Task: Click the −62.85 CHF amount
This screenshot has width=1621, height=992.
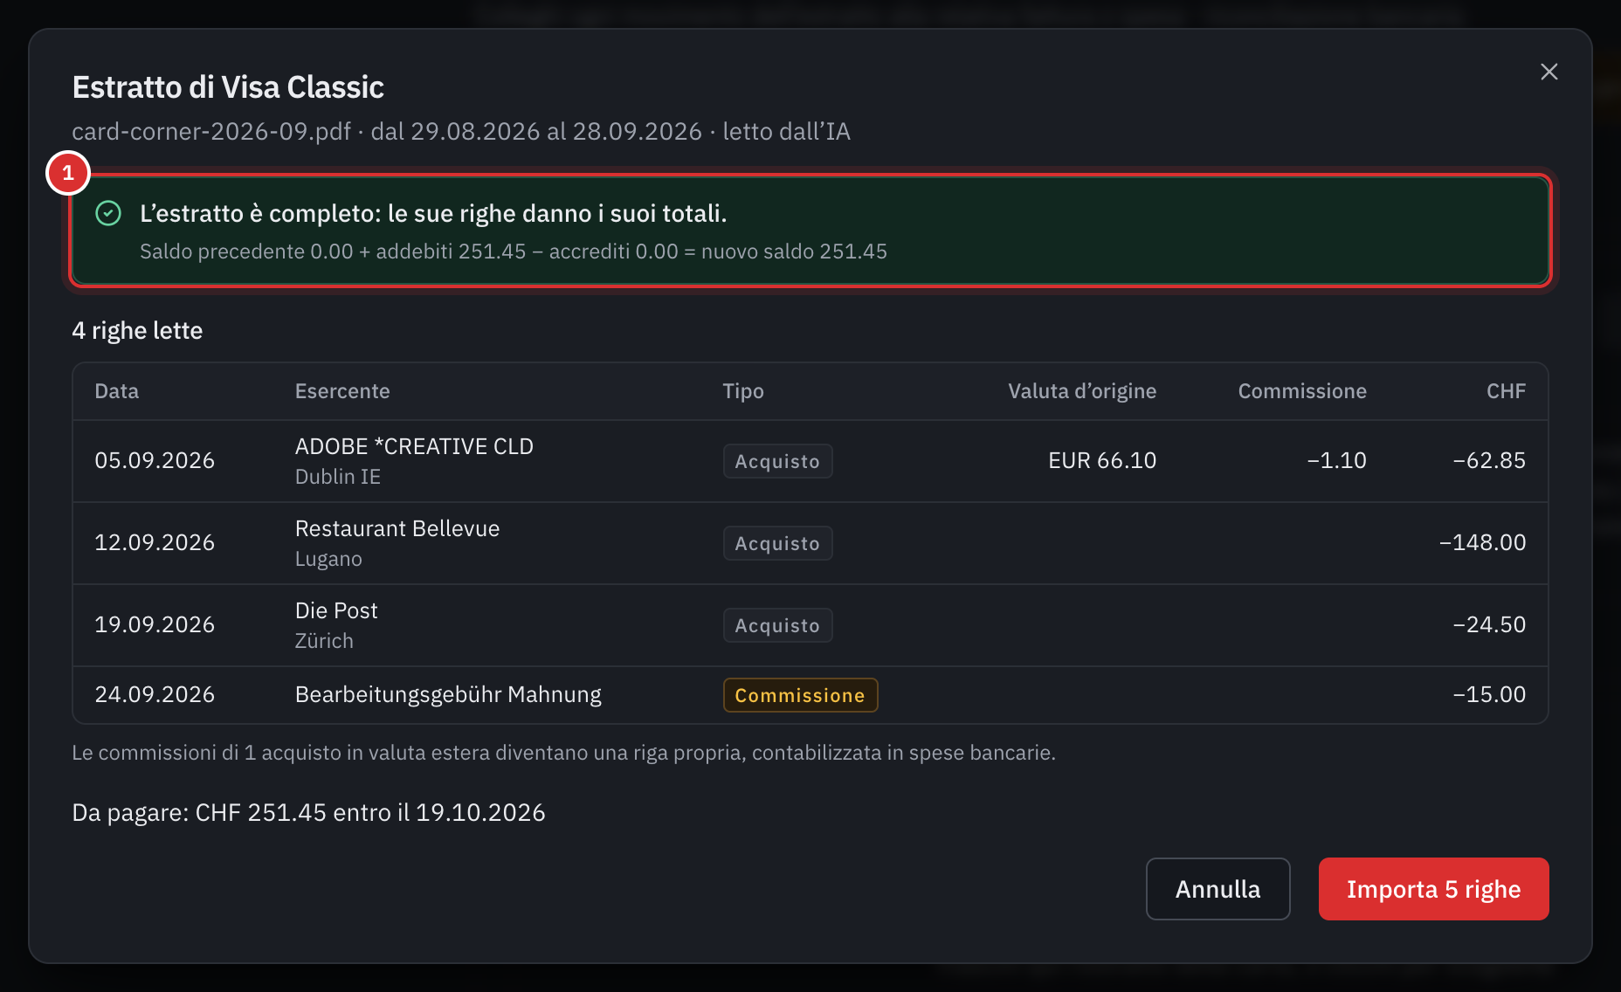Action: (x=1489, y=460)
